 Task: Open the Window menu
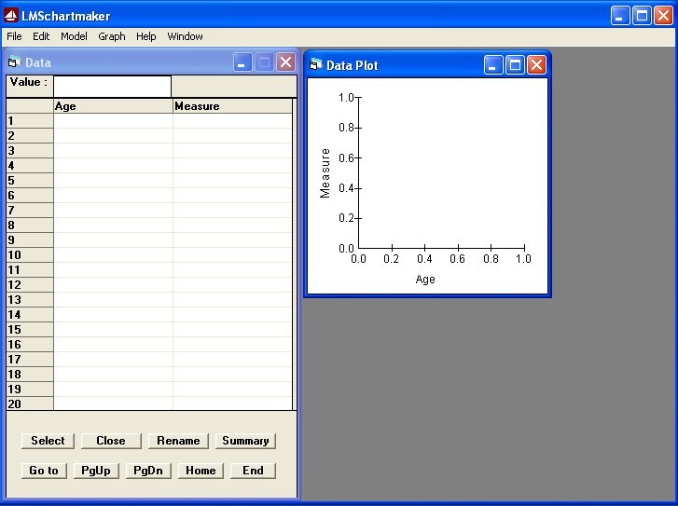pos(185,36)
